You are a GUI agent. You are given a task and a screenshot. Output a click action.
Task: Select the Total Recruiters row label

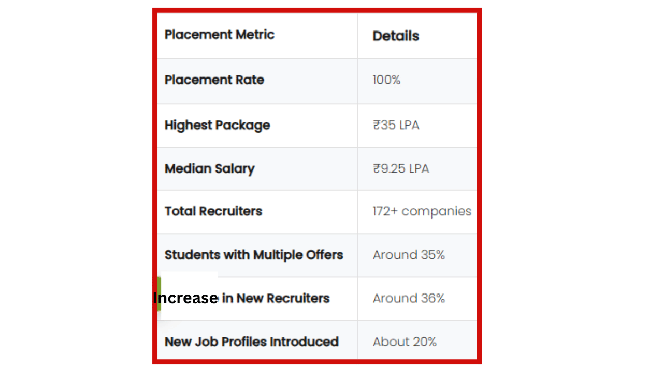[213, 211]
